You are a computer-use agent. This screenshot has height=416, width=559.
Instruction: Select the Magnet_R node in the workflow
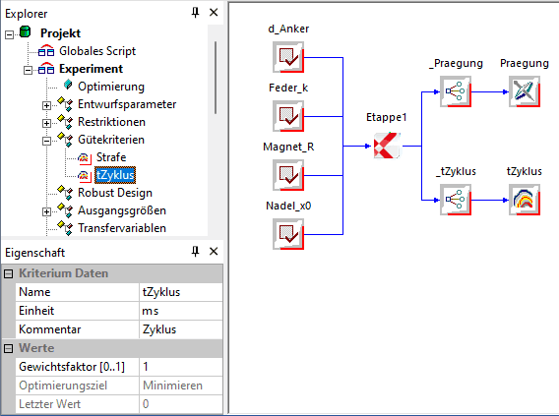tap(288, 175)
